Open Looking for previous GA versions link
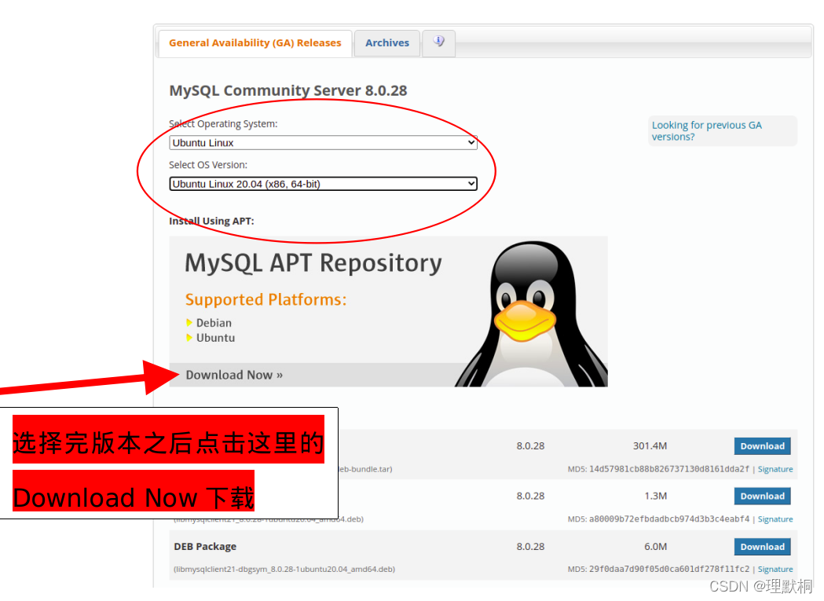824x601 pixels. click(706, 131)
